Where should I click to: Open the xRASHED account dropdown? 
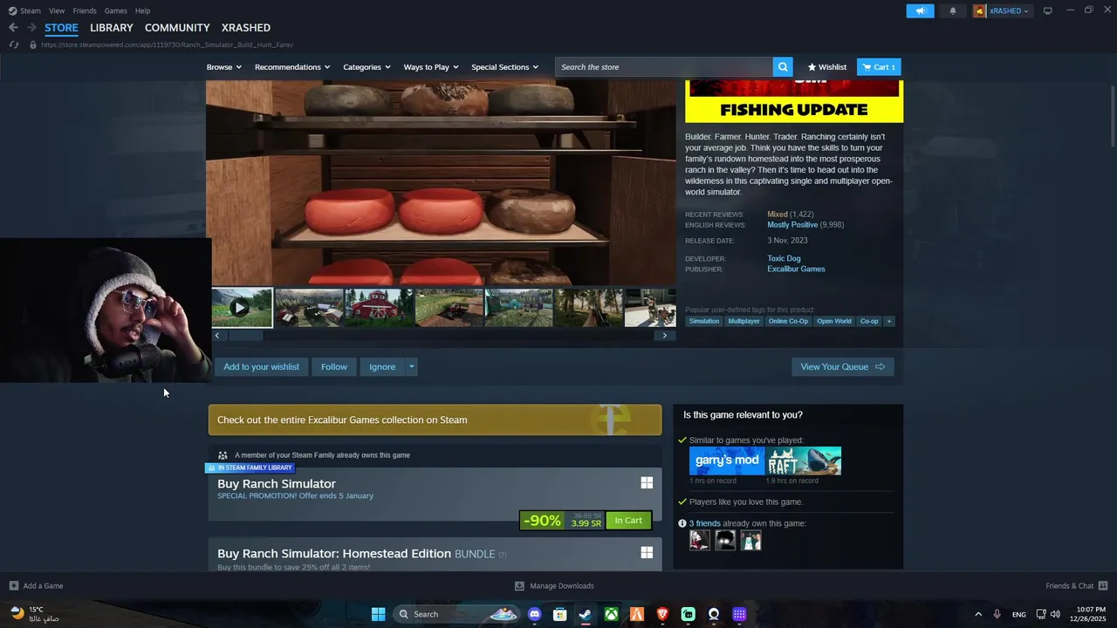(x=1002, y=10)
